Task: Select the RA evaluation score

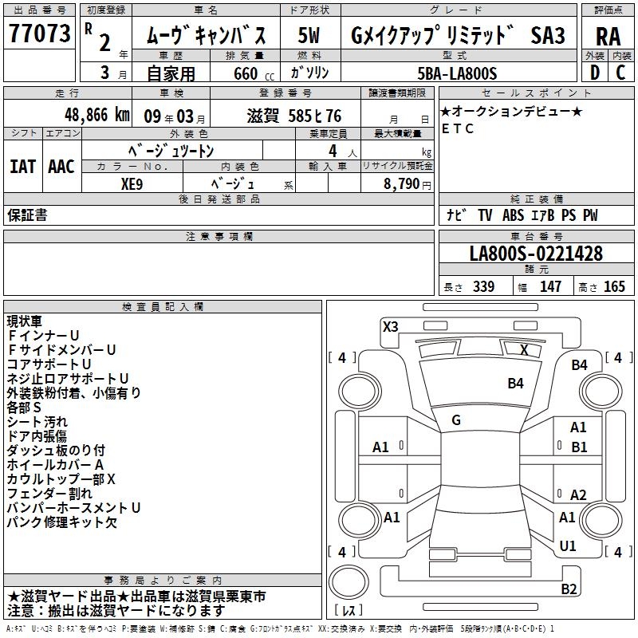Action: [x=608, y=36]
